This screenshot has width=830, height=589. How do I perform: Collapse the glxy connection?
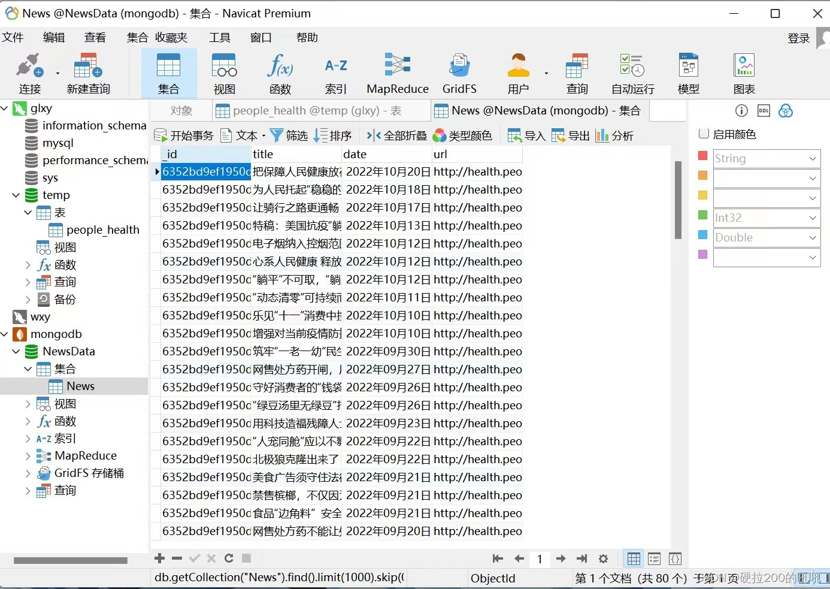[5, 108]
